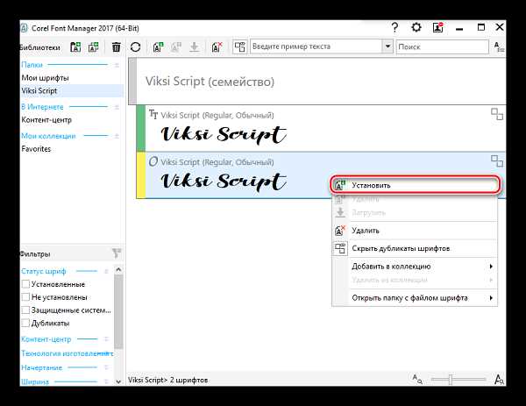Open the settings gear in title bar
Screen dimensions: 526x406
pos(416,27)
